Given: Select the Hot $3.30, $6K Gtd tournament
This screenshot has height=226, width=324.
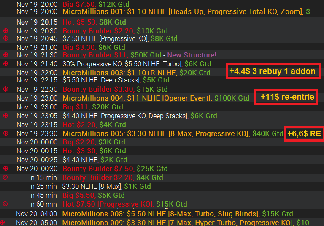Looking at the screenshot, I should tap(162, 151).
